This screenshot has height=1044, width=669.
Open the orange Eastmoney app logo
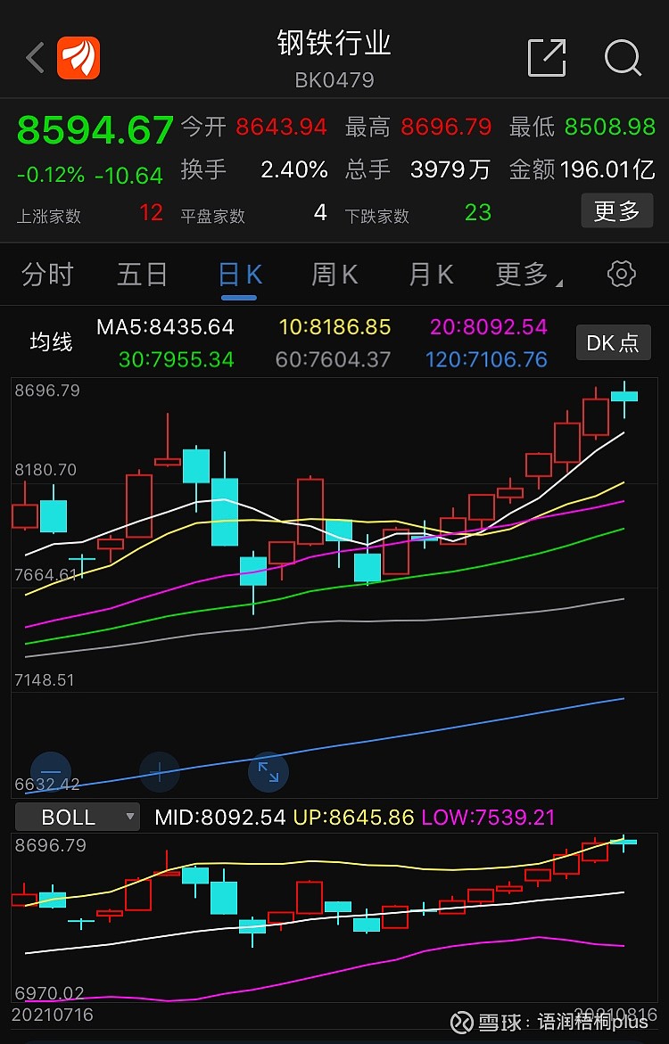pyautogui.click(x=78, y=58)
